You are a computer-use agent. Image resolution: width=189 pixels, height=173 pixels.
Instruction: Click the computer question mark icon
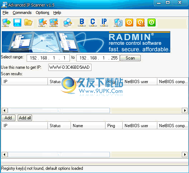tap(118, 23)
